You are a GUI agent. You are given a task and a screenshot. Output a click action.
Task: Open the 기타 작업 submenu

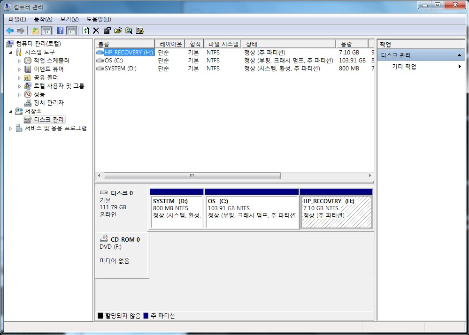point(422,67)
